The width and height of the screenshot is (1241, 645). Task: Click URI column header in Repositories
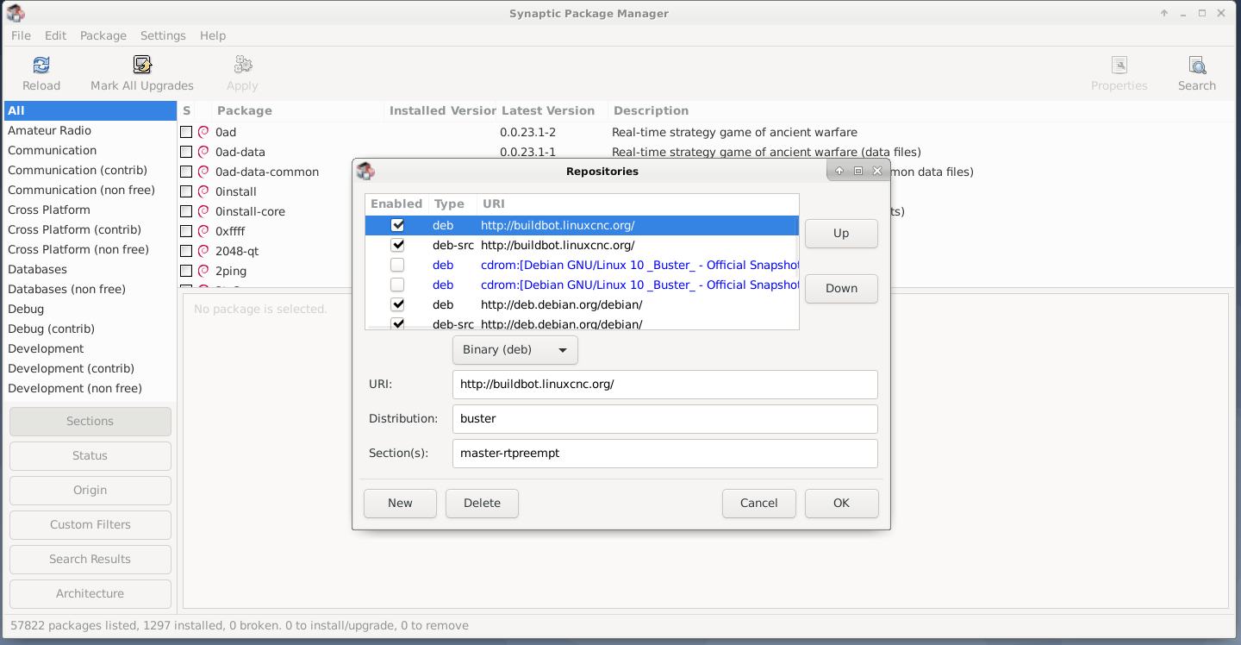[x=638, y=204]
